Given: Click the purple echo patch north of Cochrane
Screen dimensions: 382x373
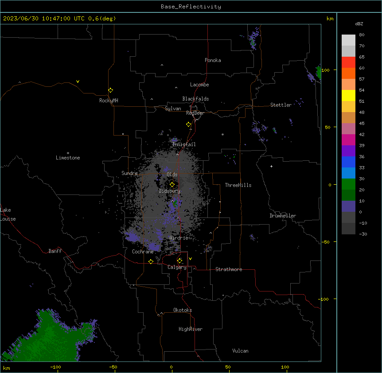Looking at the screenshot, I should [153, 247].
